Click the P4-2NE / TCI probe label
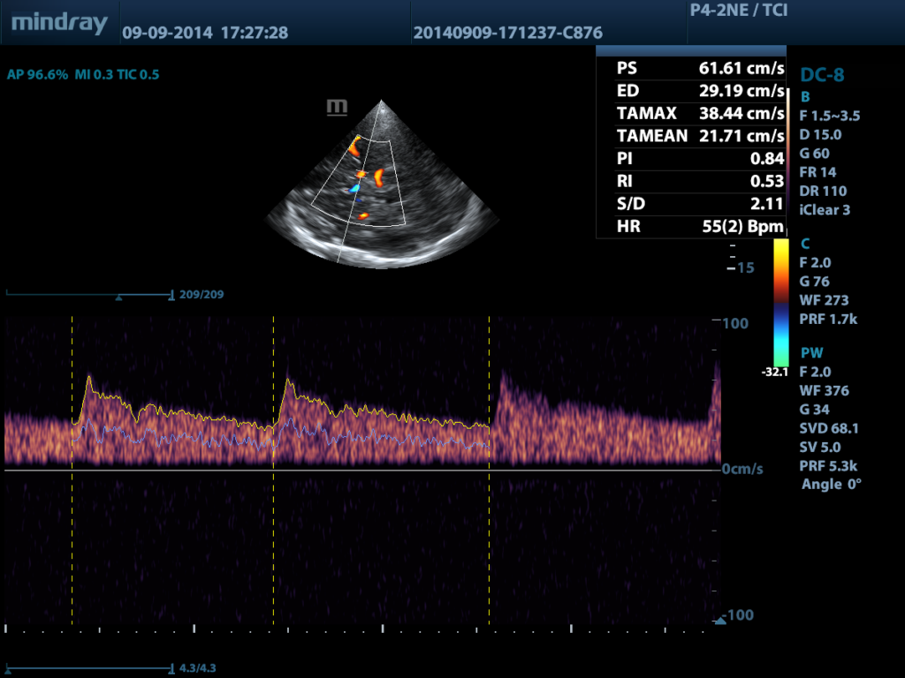 pyautogui.click(x=738, y=11)
